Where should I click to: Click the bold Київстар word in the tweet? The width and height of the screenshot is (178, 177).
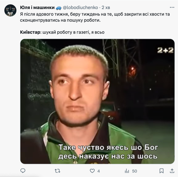tap(30, 32)
